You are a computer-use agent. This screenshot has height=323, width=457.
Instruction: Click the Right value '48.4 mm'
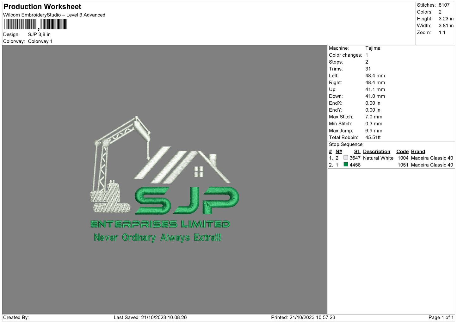pyautogui.click(x=375, y=83)
